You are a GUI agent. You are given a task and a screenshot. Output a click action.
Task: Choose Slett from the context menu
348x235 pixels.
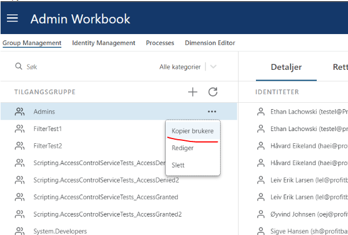click(178, 165)
